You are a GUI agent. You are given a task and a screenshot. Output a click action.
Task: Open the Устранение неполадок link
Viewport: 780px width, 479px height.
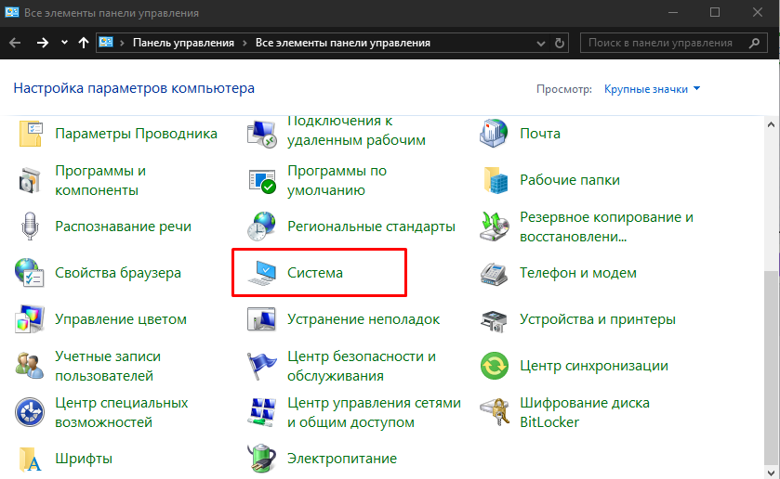364,319
